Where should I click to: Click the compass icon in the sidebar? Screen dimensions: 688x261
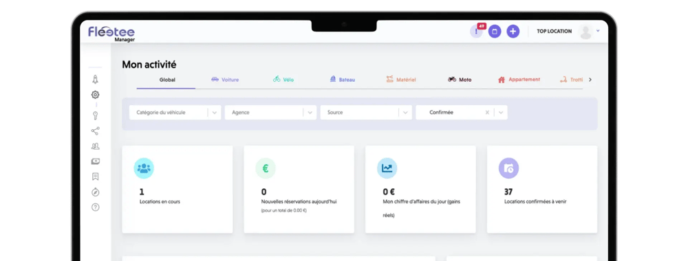coord(95,192)
